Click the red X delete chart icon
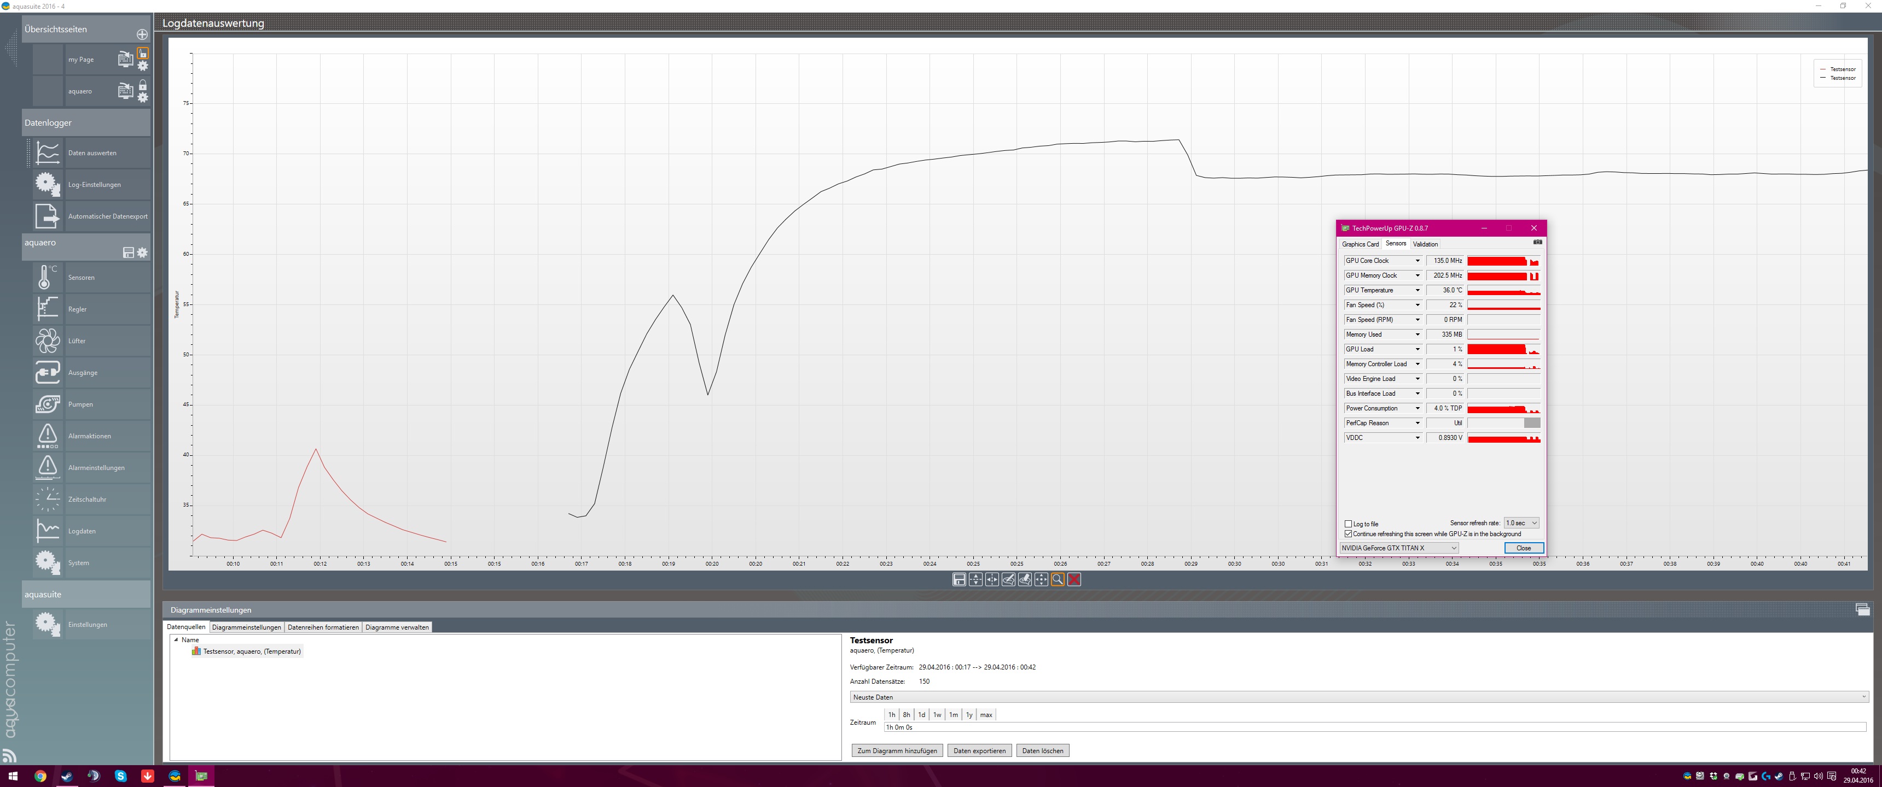 (x=1074, y=580)
